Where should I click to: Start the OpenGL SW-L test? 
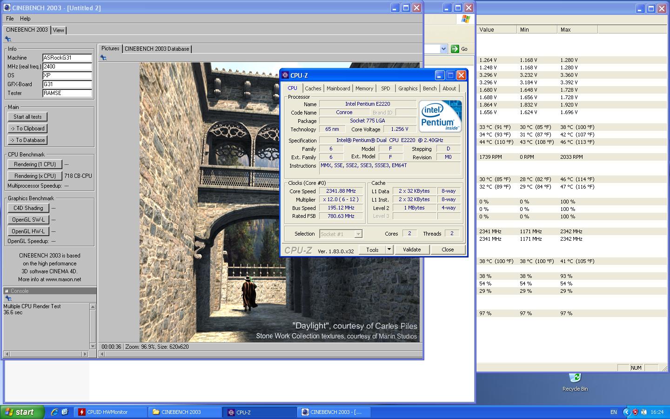pos(28,220)
